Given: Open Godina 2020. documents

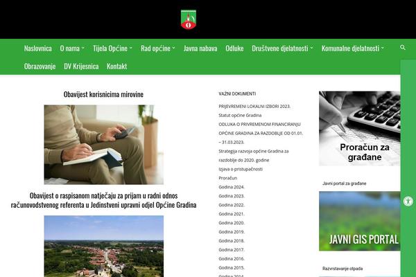Looking at the screenshot, I should click(232, 223).
